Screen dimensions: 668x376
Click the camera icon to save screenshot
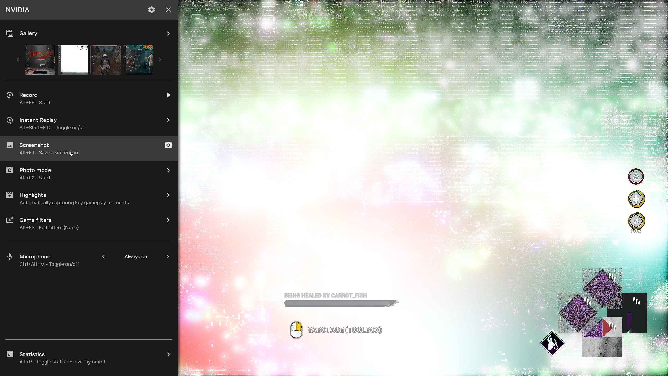point(168,145)
